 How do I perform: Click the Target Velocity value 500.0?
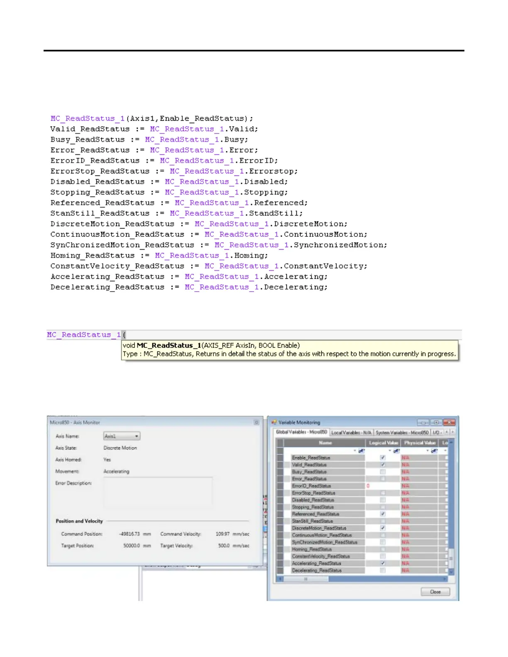click(224, 545)
